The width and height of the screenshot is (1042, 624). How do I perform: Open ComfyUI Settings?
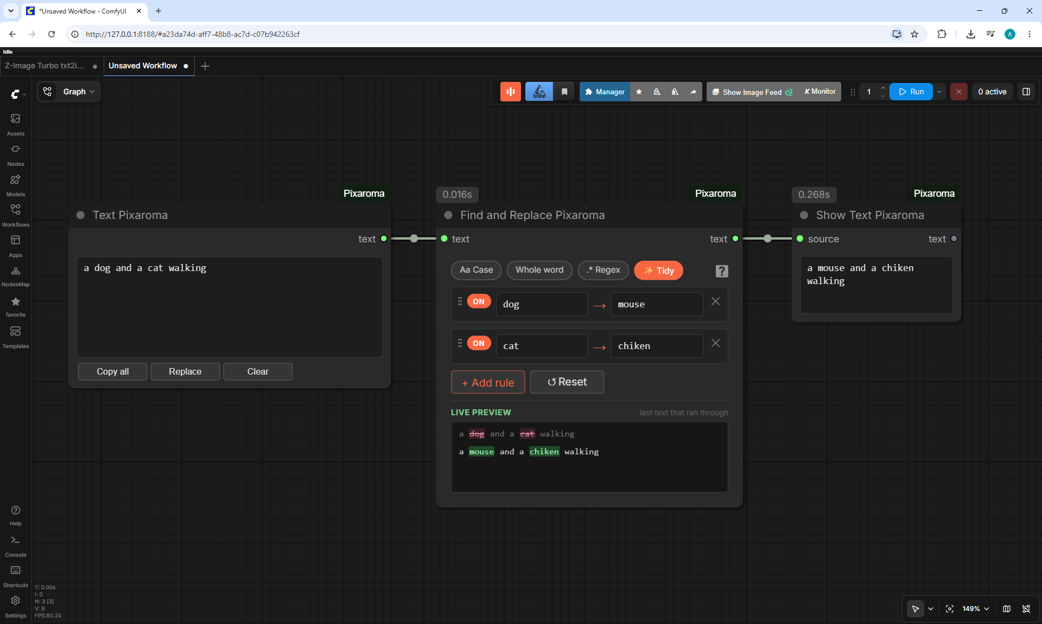tap(15, 607)
